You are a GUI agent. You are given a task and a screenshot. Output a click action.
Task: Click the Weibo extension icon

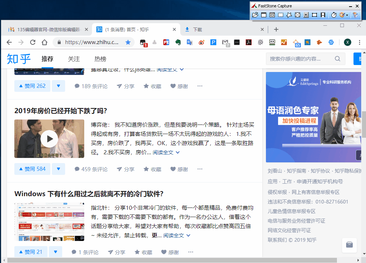(x=202, y=42)
